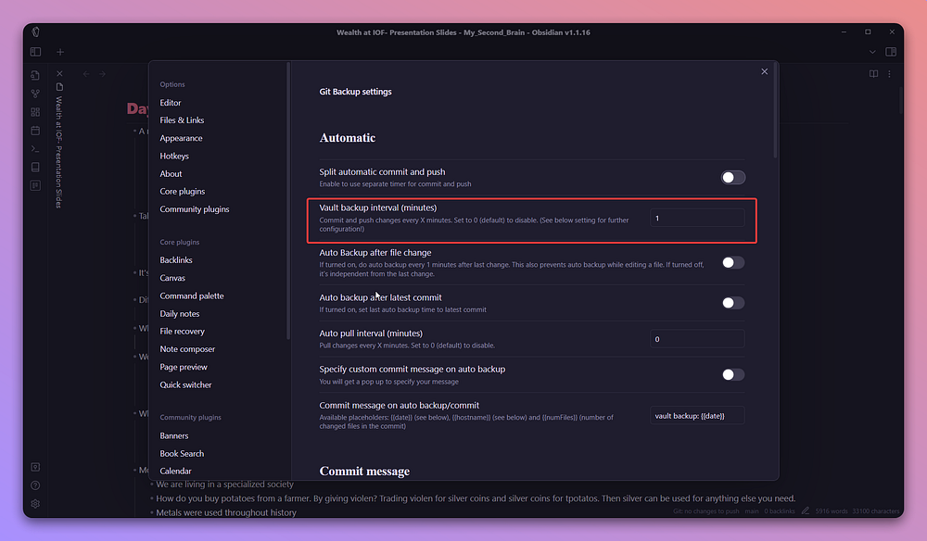Open command palette ribbon icon
Screen dimensions: 927x541
[35, 149]
